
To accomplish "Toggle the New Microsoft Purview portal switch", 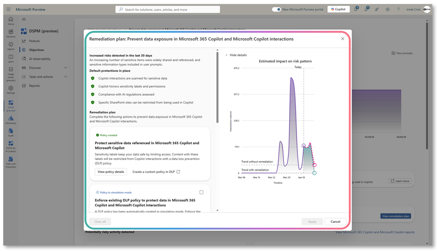I will click(x=276, y=9).
